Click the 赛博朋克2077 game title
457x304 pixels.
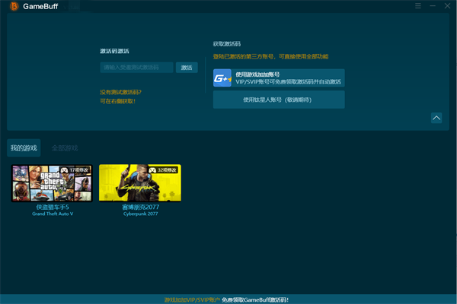coord(140,207)
